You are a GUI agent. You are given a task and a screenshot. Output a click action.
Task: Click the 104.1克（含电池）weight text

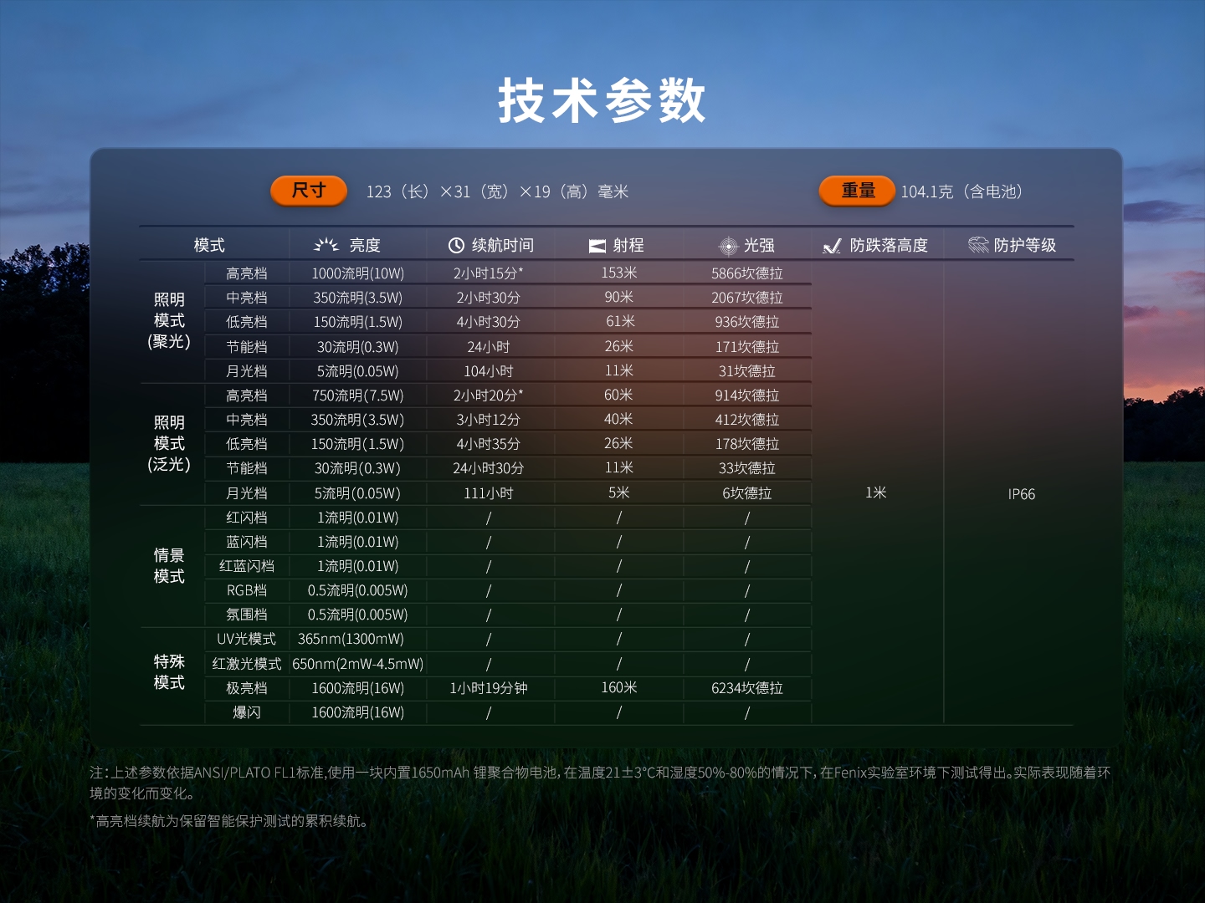[x=963, y=191]
